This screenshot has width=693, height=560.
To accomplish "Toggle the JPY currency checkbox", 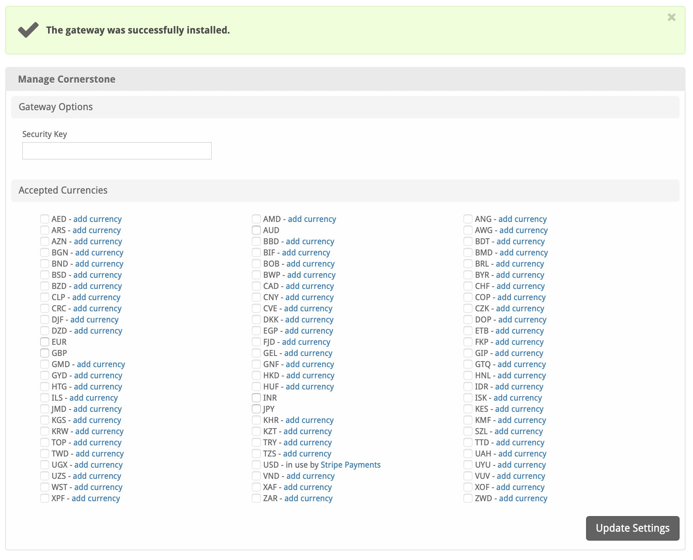I will pos(256,409).
